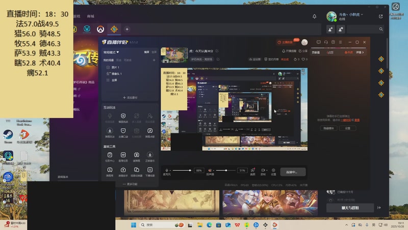The image size is (408, 230).
Task: Expand the 录制 options arrow
Action: pos(266,170)
